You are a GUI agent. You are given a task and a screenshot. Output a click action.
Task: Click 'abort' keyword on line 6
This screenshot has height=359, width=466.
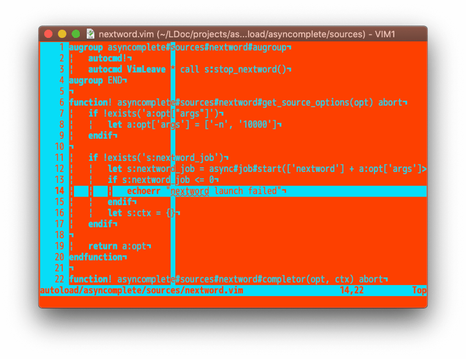pyautogui.click(x=390, y=103)
